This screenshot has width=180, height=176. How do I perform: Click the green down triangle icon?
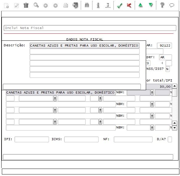point(151,5)
